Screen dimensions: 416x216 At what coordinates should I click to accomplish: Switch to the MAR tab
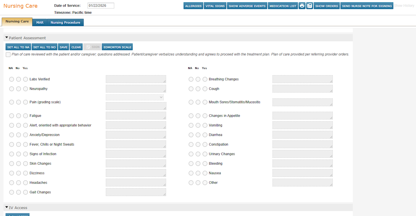point(39,22)
